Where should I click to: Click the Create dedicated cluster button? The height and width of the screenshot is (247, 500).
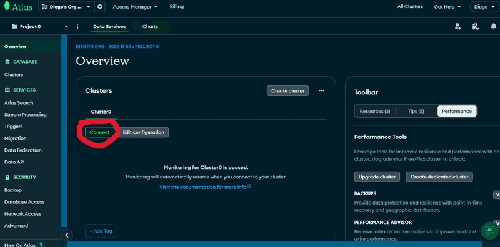pyautogui.click(x=439, y=177)
